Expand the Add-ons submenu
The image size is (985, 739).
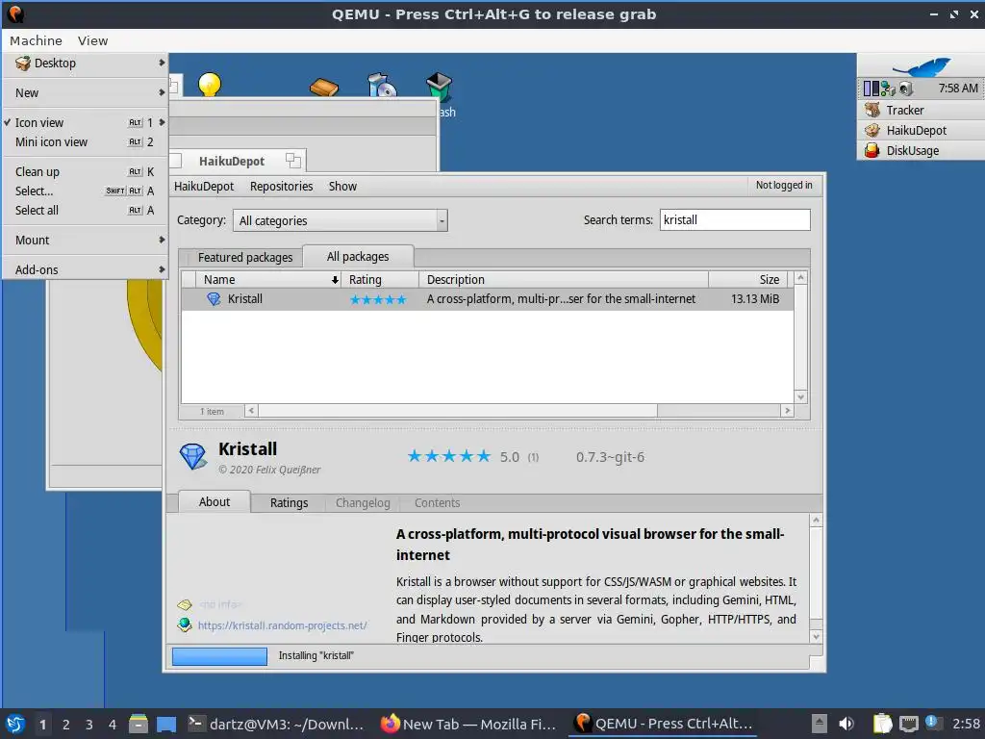(85, 269)
